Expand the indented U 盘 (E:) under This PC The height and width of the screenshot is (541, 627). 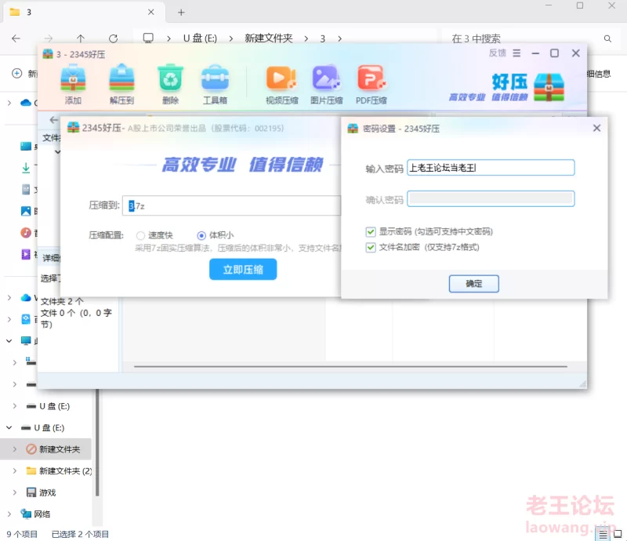click(x=15, y=406)
